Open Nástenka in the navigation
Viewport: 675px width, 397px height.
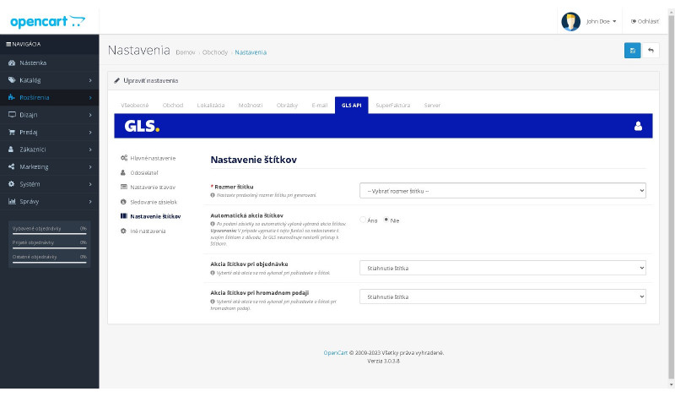[x=50, y=63]
